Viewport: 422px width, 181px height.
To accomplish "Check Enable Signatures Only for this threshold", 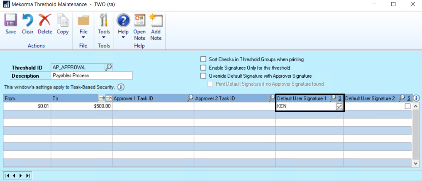I will coord(203,68).
